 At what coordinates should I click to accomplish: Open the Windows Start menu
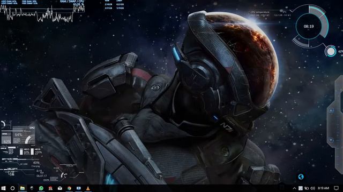click(3, 188)
